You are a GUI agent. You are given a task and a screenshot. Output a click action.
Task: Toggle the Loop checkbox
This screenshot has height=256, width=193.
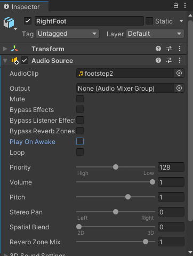(80, 152)
